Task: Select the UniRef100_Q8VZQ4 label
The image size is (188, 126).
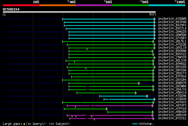Action: tap(172, 70)
